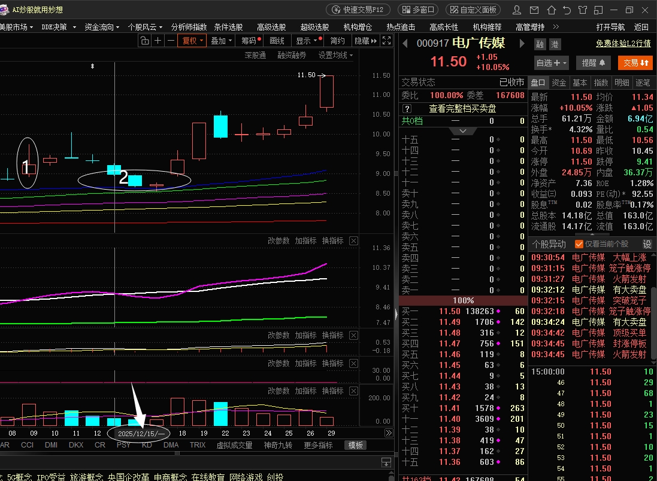Toggle 仅看当前个股 checkbox

pos(579,244)
